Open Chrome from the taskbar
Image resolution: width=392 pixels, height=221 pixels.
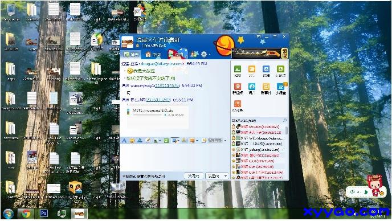(x=26, y=214)
